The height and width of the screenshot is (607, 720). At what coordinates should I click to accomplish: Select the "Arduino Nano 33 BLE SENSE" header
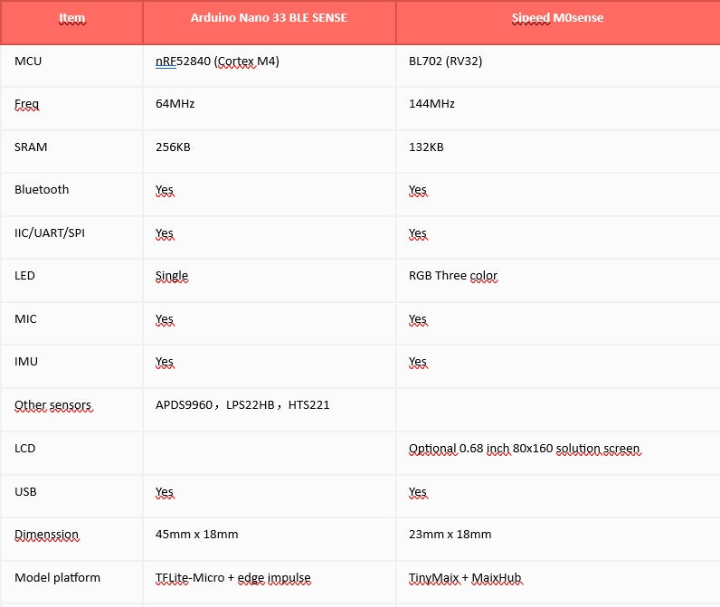pos(269,18)
